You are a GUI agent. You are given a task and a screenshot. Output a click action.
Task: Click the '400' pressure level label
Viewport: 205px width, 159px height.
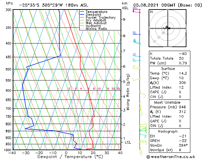tap(9, 43)
